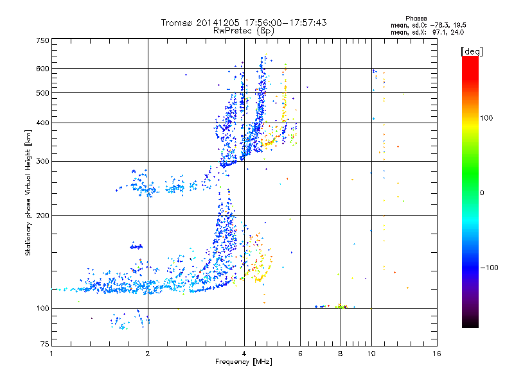Click the colorbar's black bottom end

[x=470, y=323]
